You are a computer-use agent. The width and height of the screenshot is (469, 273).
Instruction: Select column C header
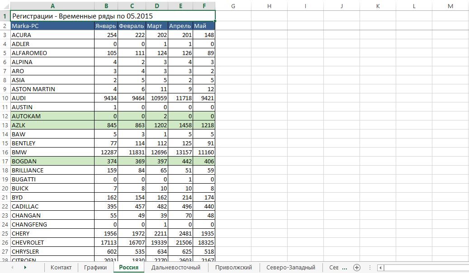(132, 6)
